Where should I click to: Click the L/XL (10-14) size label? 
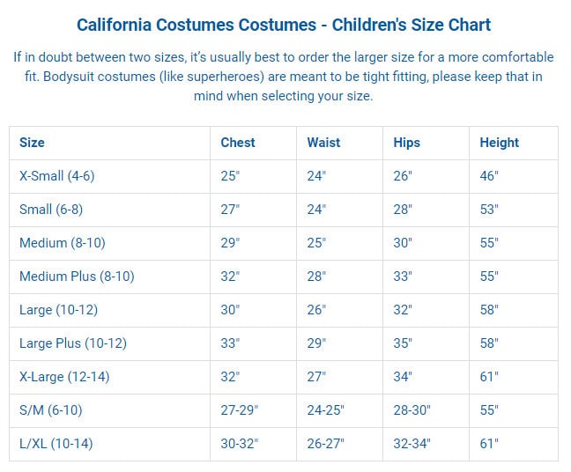(x=56, y=444)
